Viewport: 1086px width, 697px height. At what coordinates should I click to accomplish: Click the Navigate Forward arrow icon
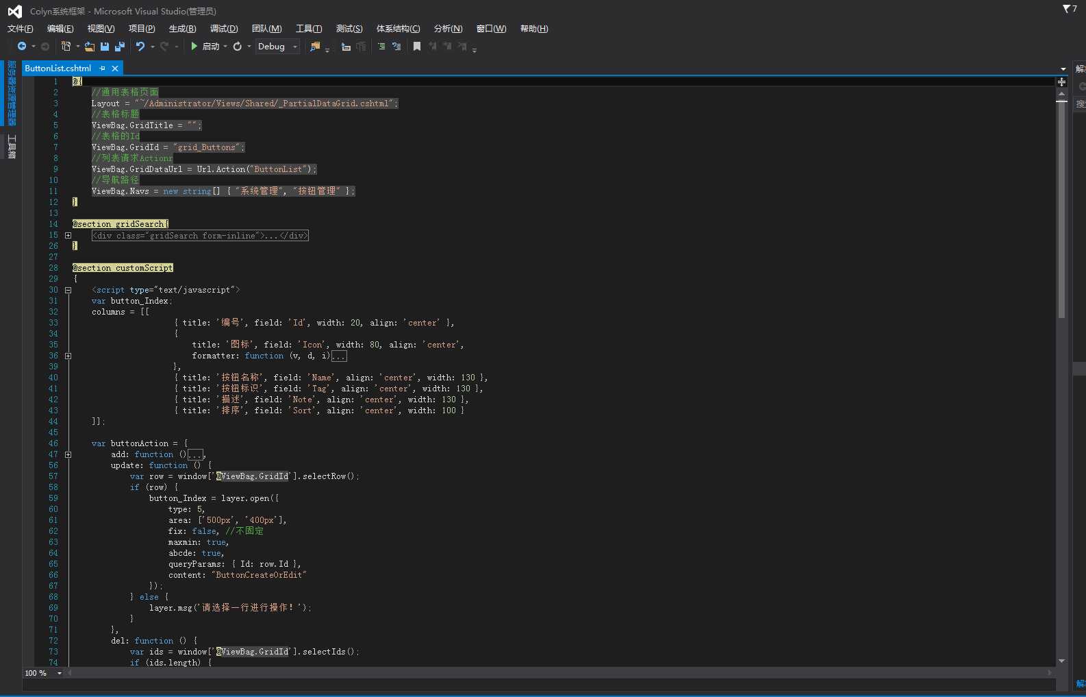point(45,47)
